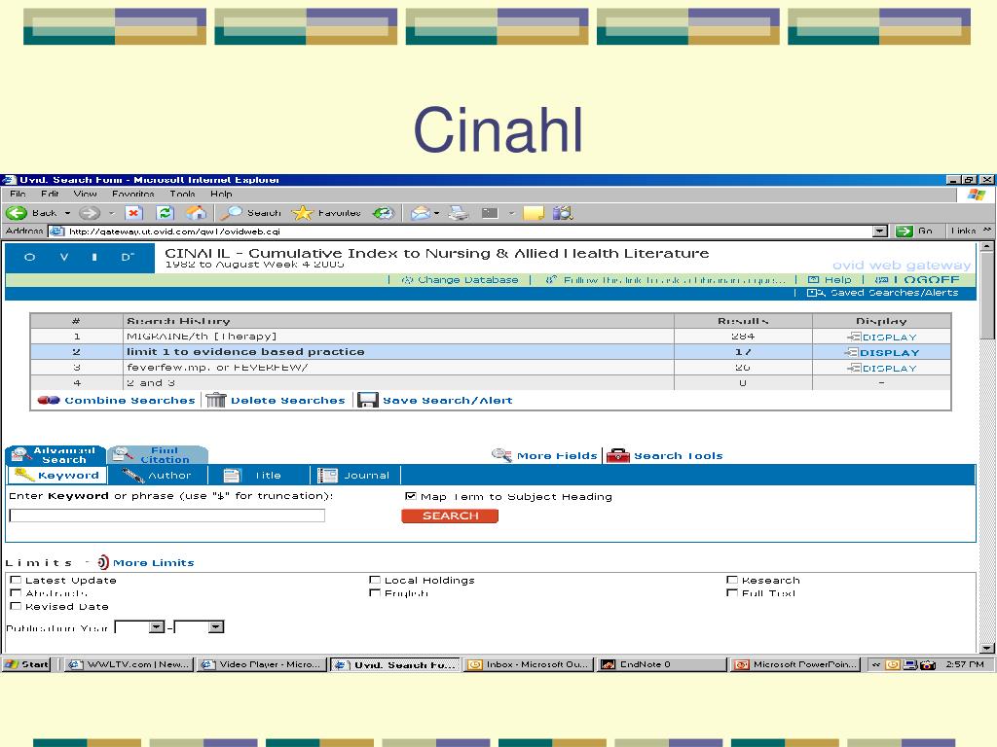Open the Favorites menu
The image size is (997, 747).
point(132,194)
